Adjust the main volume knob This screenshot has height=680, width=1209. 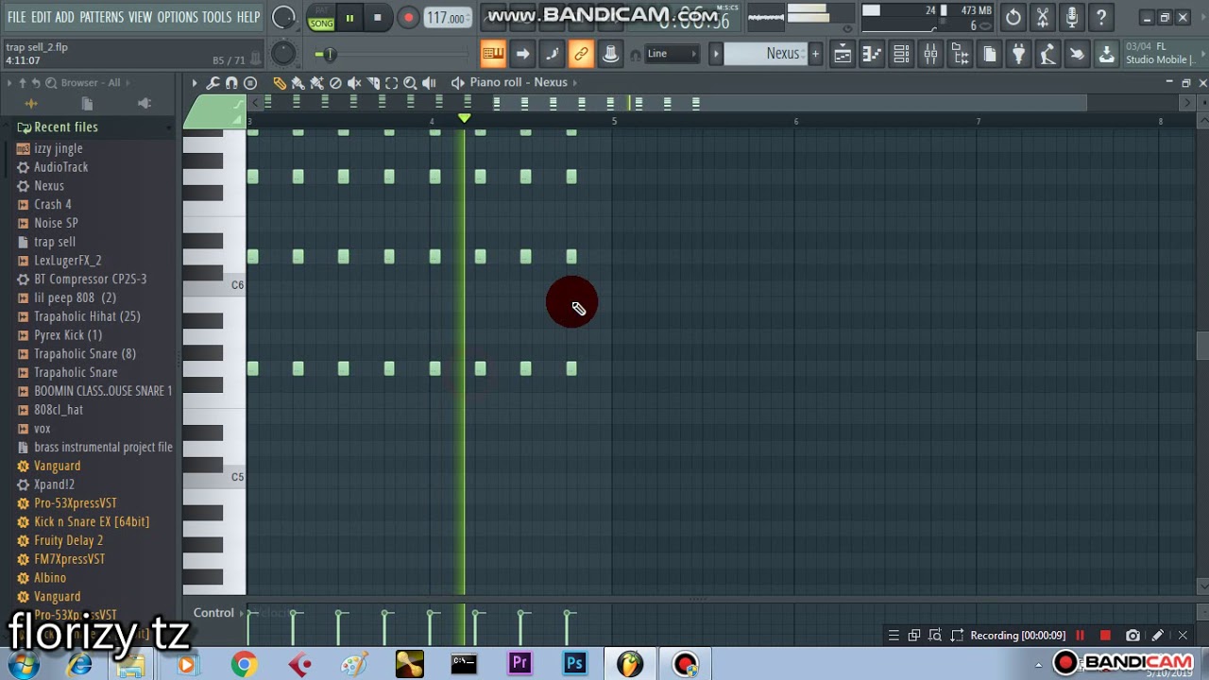coord(283,18)
